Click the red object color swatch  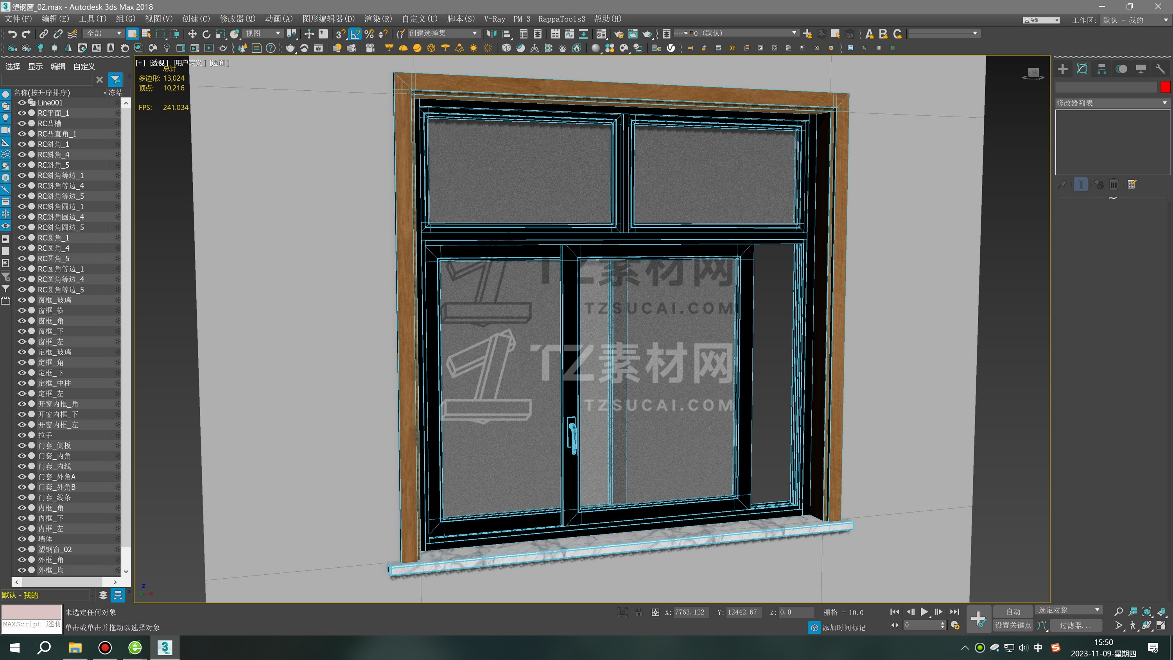1165,87
